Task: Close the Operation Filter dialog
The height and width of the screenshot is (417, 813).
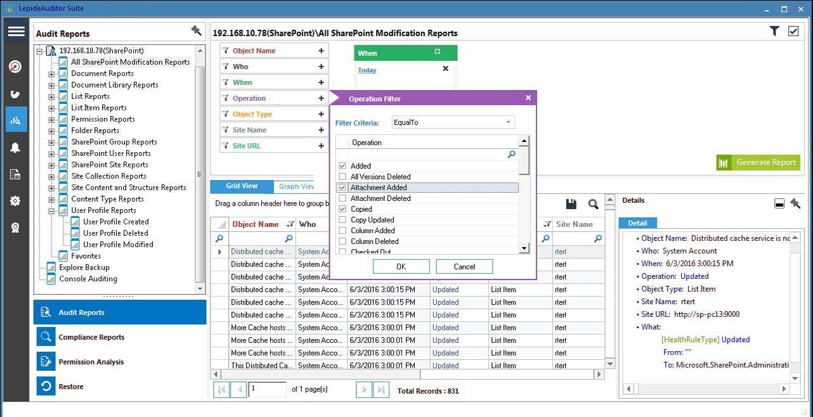Action: click(x=528, y=98)
